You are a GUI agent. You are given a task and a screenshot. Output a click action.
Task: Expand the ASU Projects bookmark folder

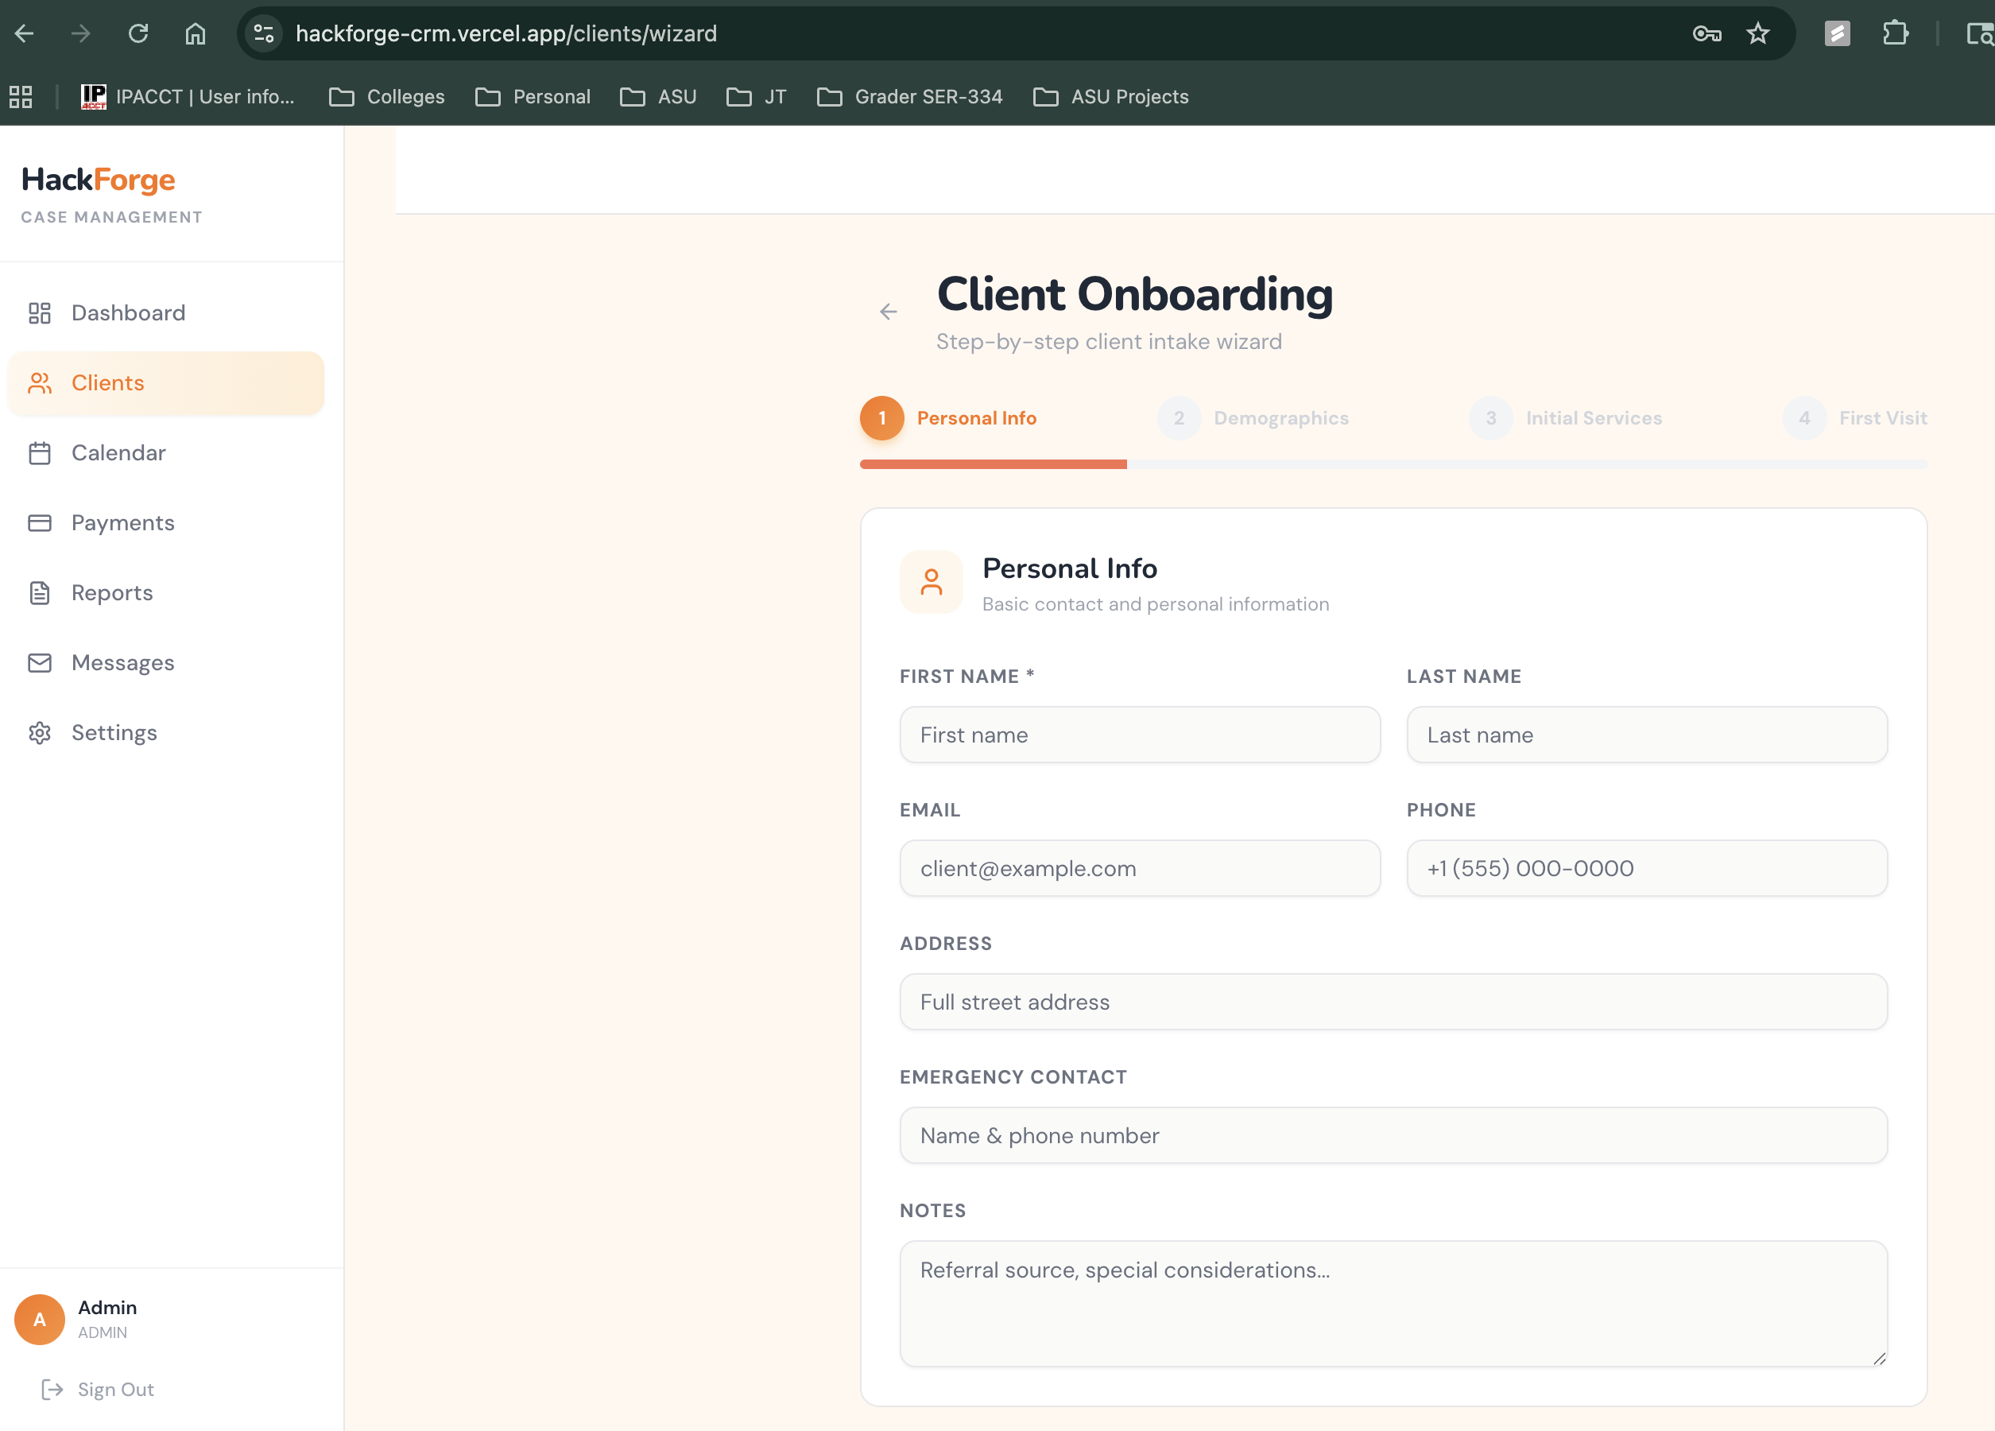coord(1110,97)
